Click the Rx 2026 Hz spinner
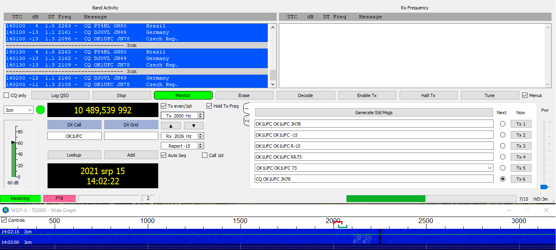The height and width of the screenshot is (250, 556). coord(200,136)
